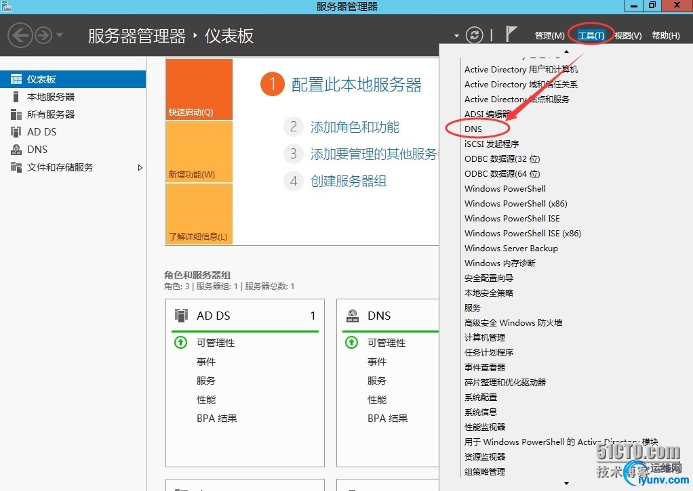Click the 仪表板 grid icon in sidebar

[16, 79]
